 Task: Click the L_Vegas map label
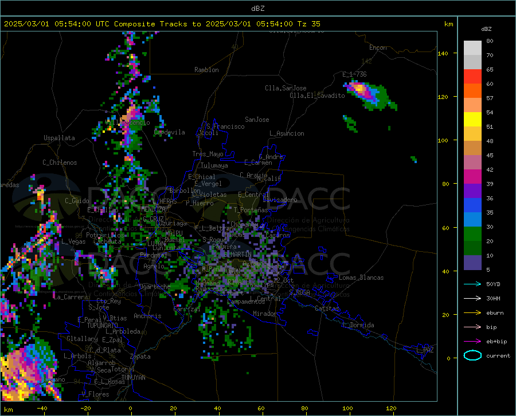coord(73,241)
